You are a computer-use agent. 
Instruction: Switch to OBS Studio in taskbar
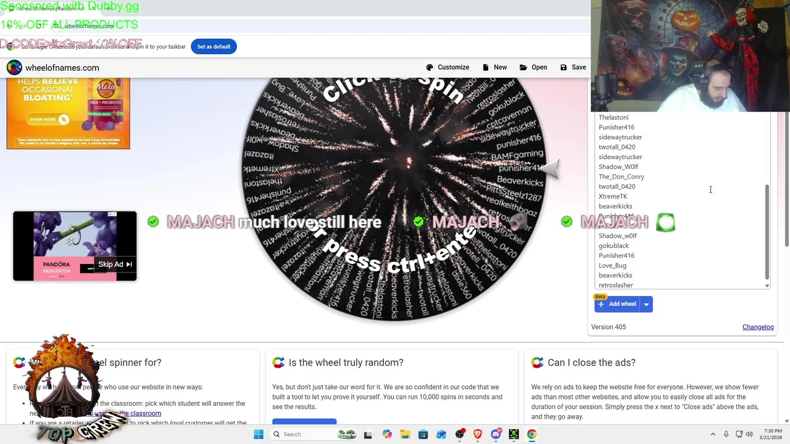tap(460, 434)
